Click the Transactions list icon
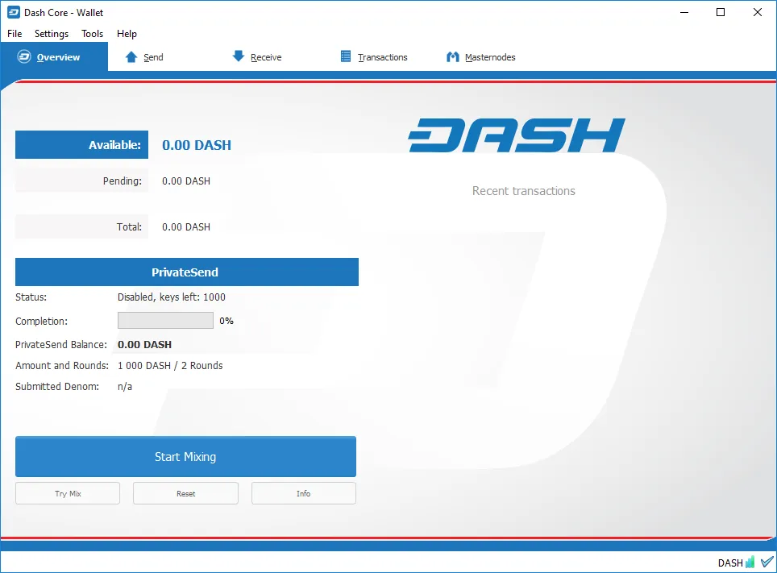Viewport: 777px width, 573px height. click(346, 56)
